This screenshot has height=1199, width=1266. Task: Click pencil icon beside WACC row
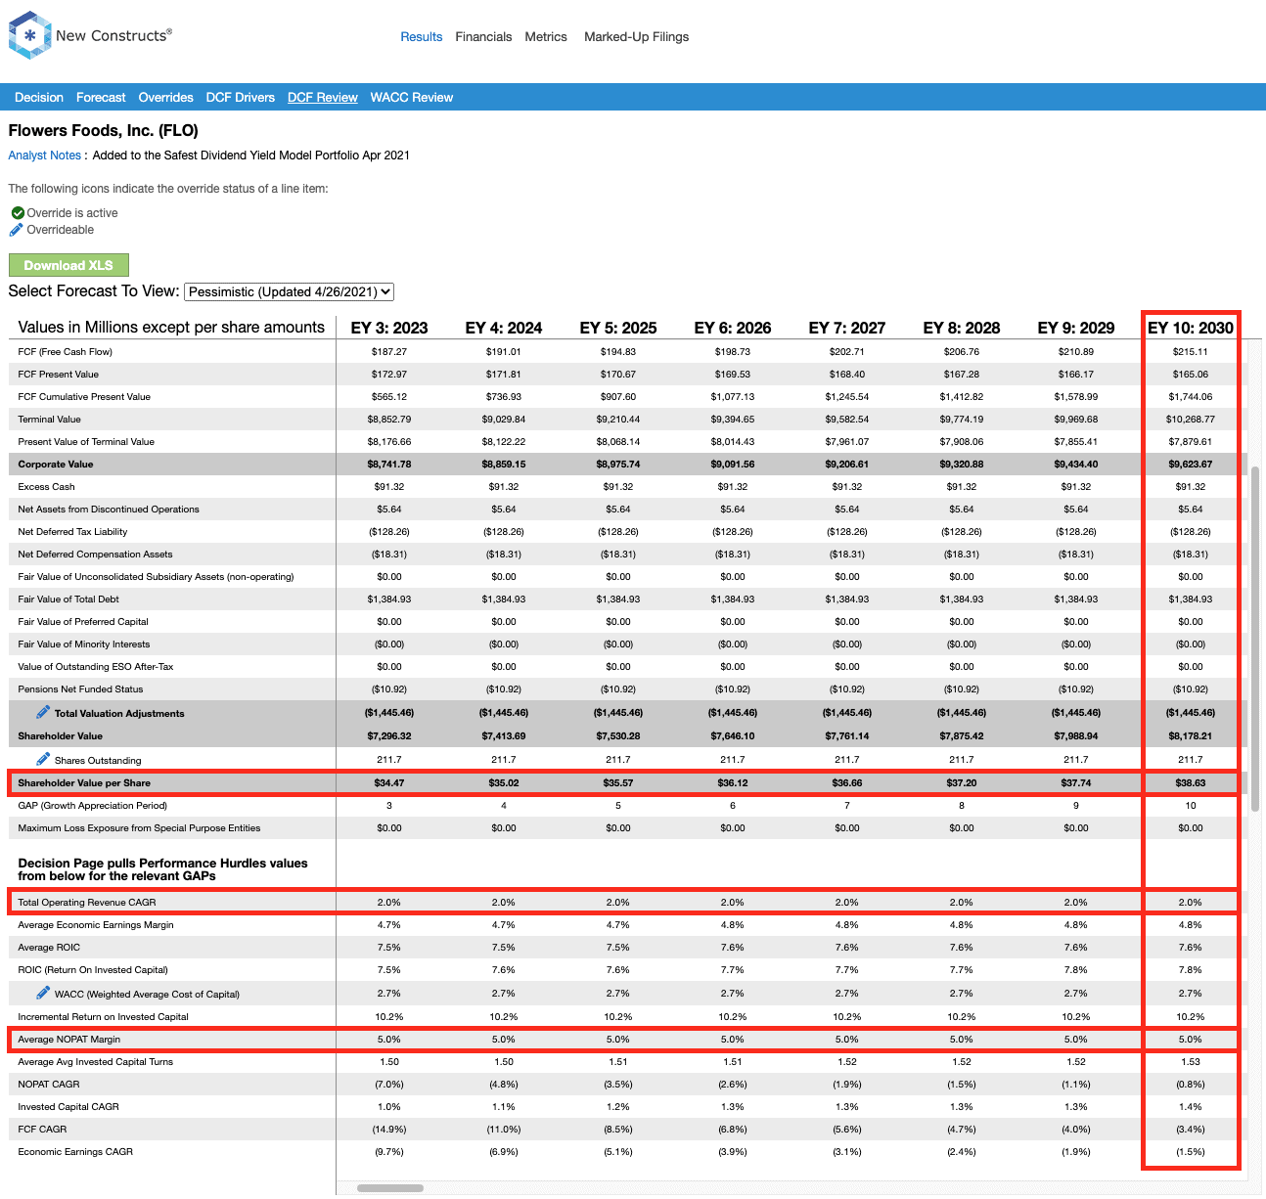(43, 993)
